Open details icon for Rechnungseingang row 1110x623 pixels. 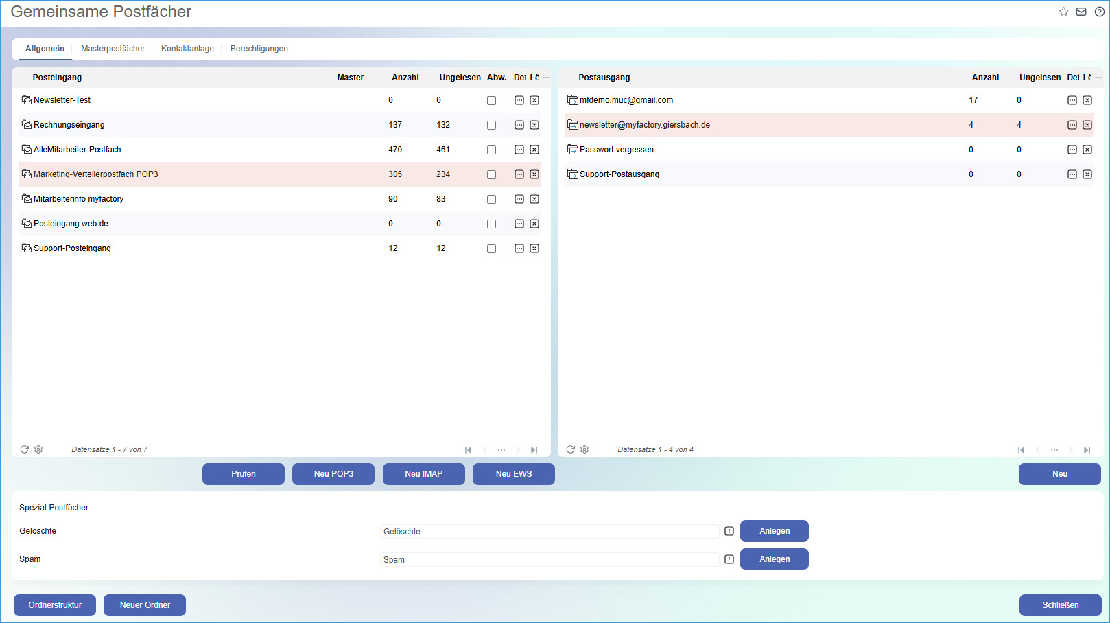click(x=519, y=125)
